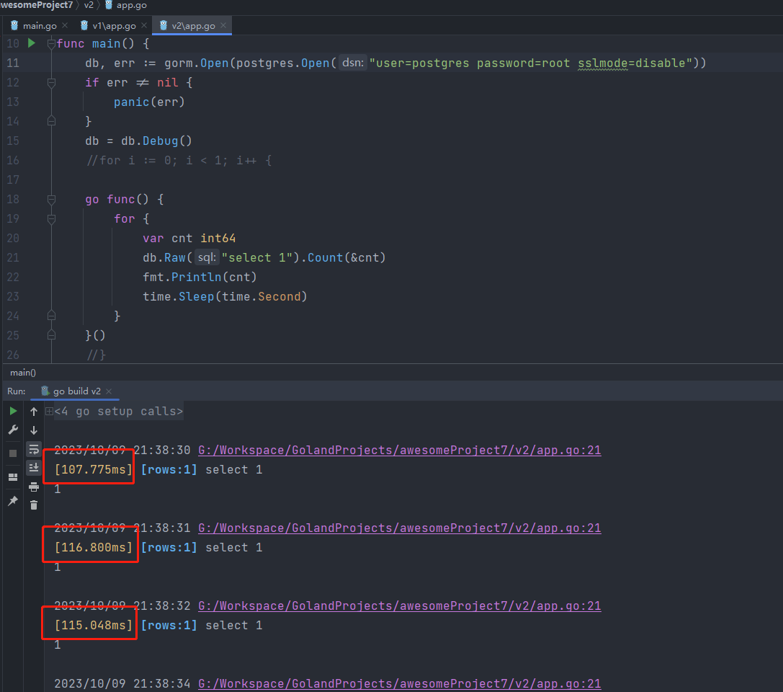Click the Restore Layout icon in Run panel
The height and width of the screenshot is (692, 783).
tap(13, 477)
